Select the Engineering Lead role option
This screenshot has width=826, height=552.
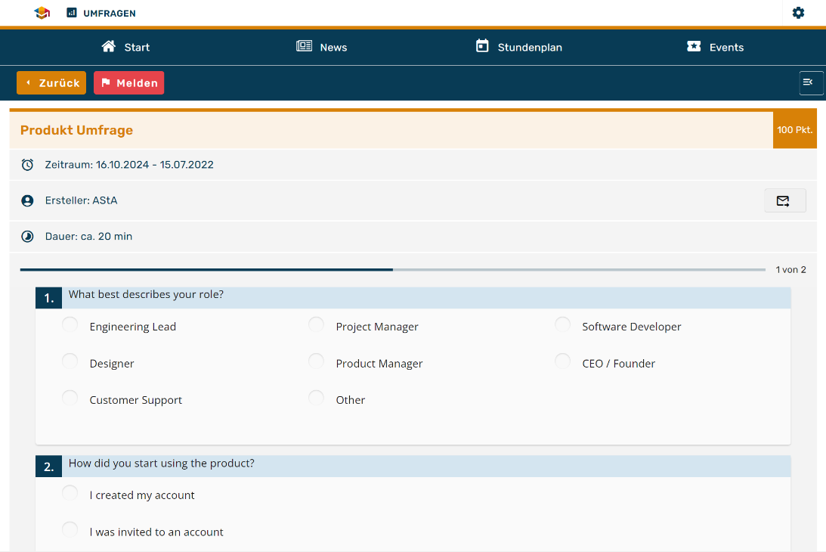[70, 324]
